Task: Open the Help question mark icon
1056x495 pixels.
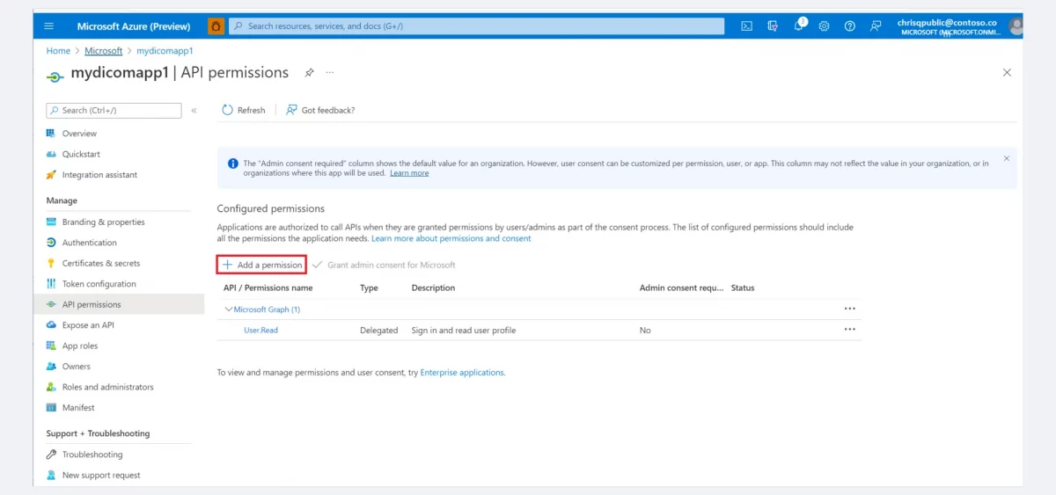Action: [850, 26]
